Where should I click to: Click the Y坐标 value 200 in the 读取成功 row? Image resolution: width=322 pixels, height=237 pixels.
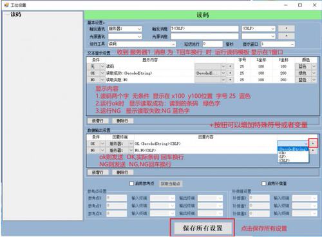pos(283,73)
